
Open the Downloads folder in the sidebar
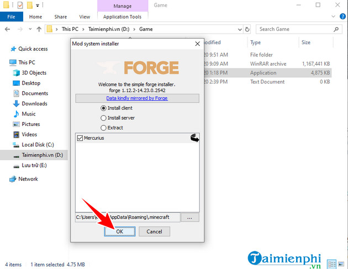tap(34, 104)
